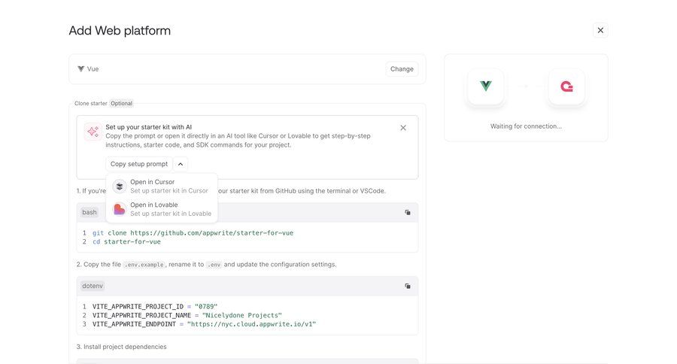The width and height of the screenshot is (677, 364).
Task: Dismiss the AI starter kit banner
Action: point(403,128)
